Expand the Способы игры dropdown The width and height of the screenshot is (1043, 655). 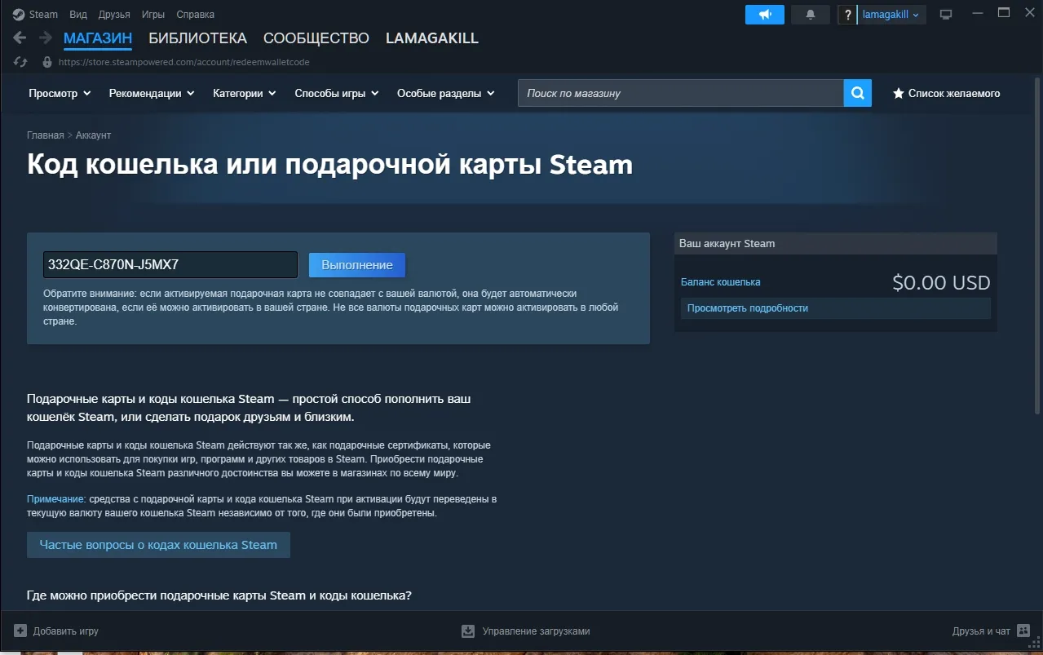point(337,94)
